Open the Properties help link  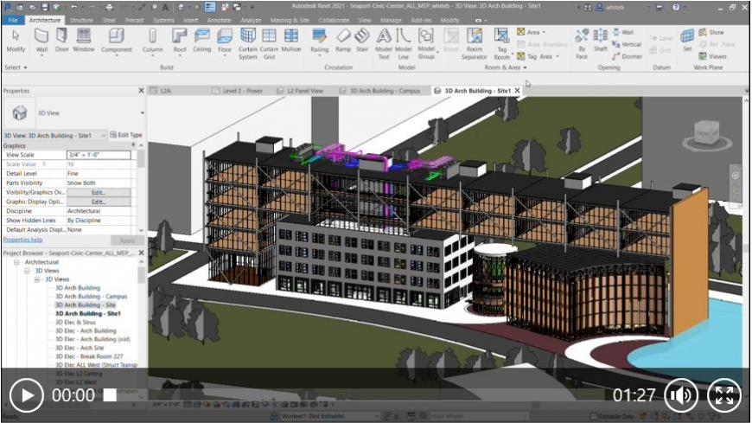[23, 240]
